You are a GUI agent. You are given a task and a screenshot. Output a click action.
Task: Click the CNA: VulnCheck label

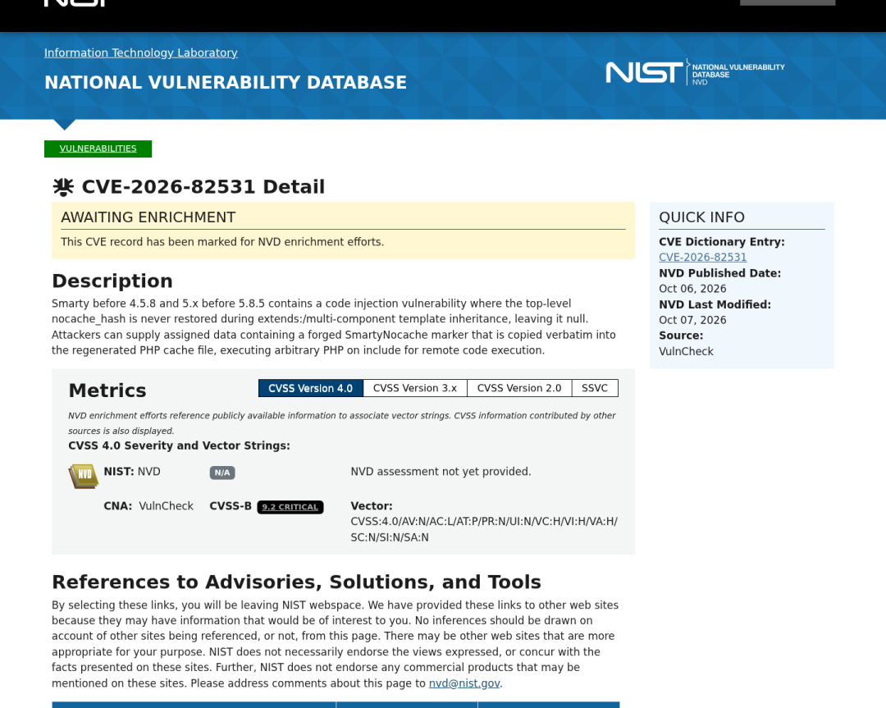tap(148, 505)
